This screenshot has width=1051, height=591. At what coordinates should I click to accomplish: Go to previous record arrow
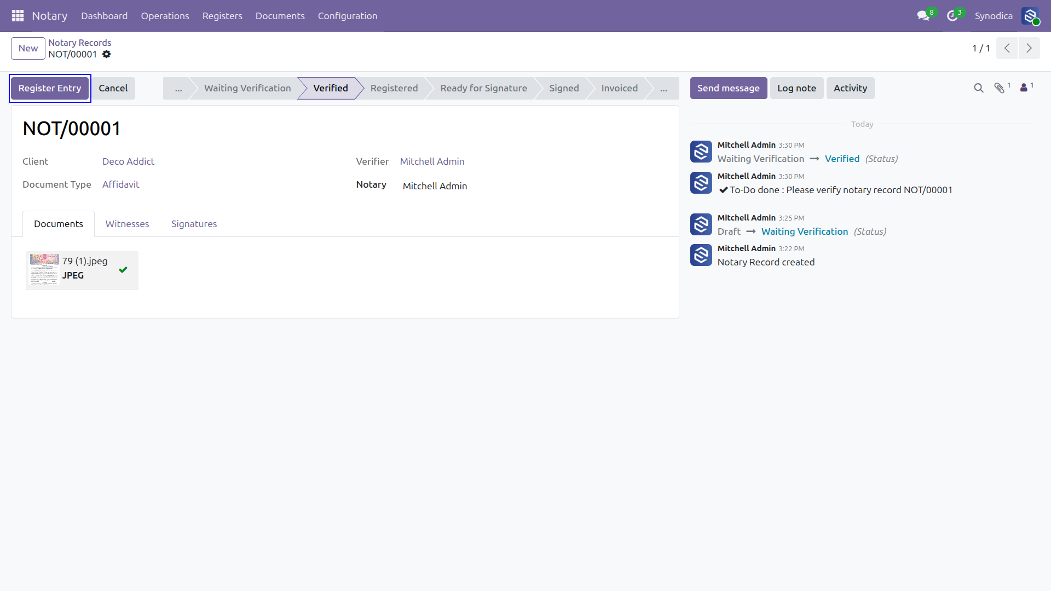(x=1007, y=48)
